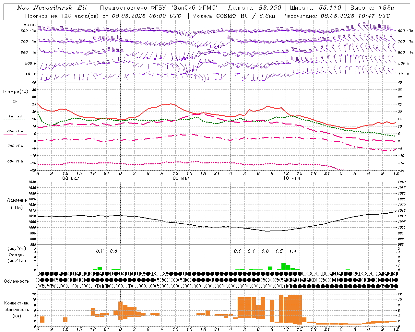Click the 500 гПа temperature legend entry
The width and height of the screenshot is (415, 332).
click(15, 161)
